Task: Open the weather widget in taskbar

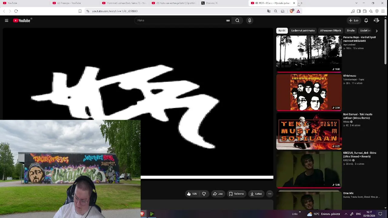Action: [x=323, y=214]
